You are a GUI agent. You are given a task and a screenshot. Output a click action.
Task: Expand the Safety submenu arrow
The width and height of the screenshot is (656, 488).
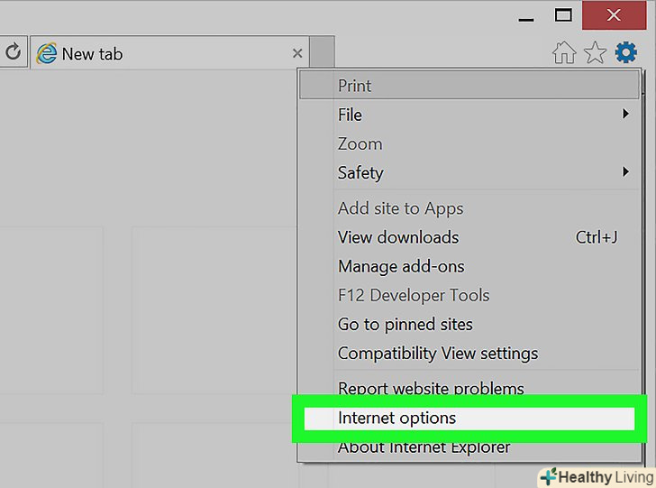(625, 171)
